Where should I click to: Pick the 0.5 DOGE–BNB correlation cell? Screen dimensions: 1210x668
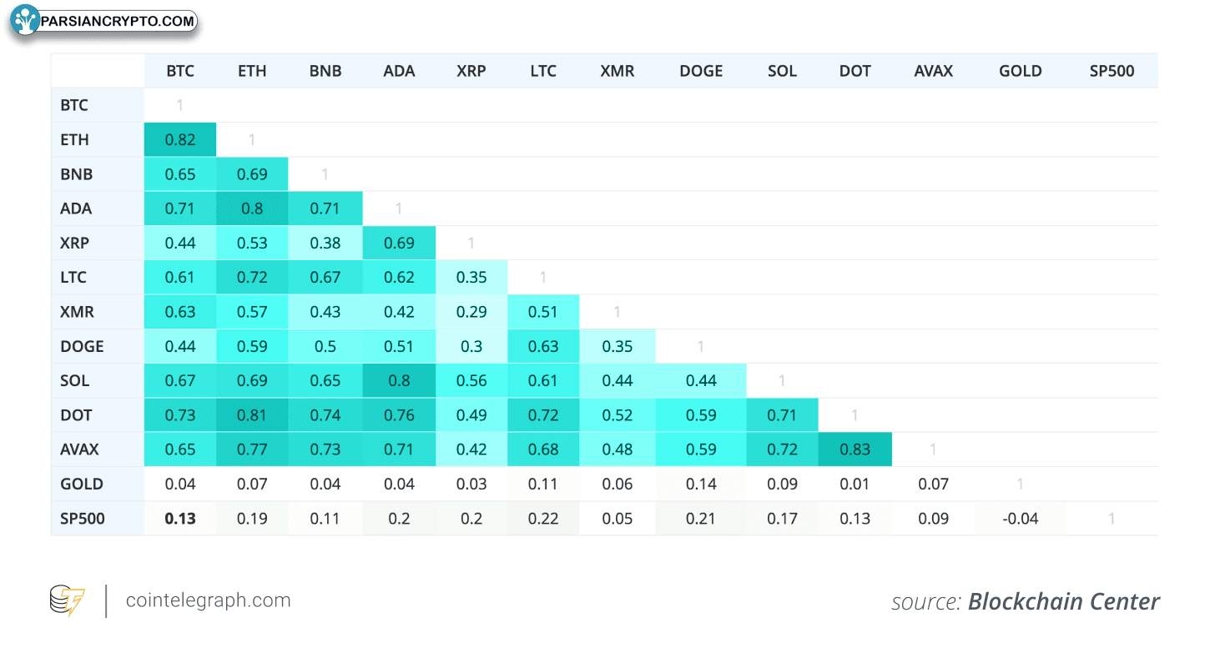[325, 346]
